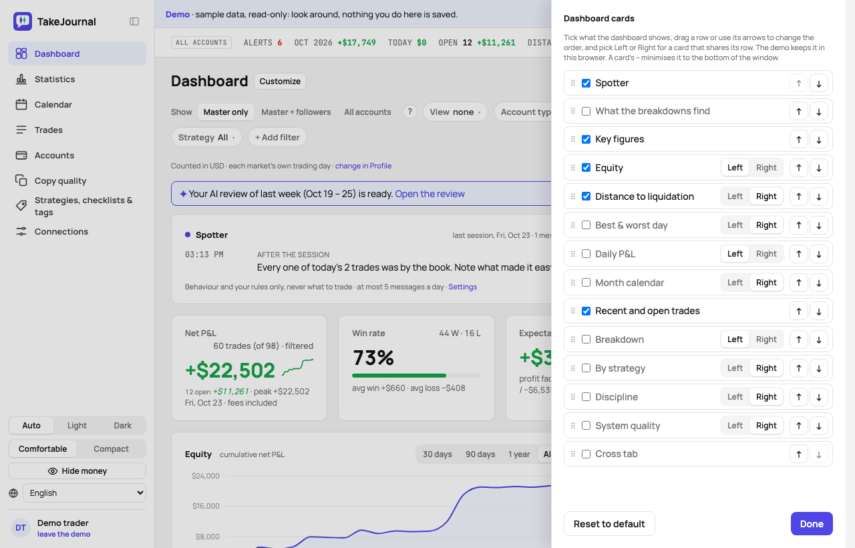
Task: Select Master + followers view
Action: click(x=296, y=112)
